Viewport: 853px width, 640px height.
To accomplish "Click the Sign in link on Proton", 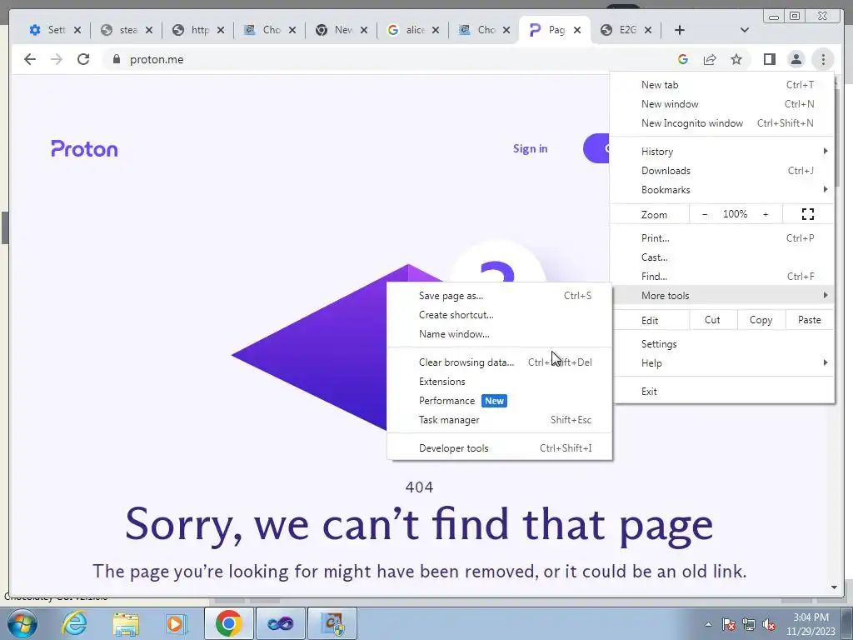I will [531, 148].
